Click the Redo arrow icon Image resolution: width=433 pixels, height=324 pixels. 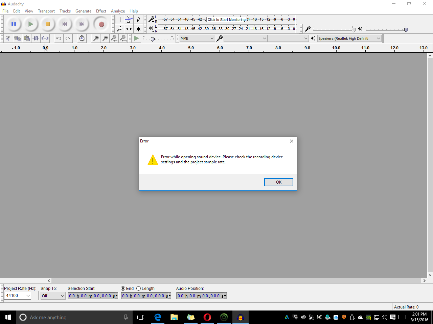click(68, 38)
